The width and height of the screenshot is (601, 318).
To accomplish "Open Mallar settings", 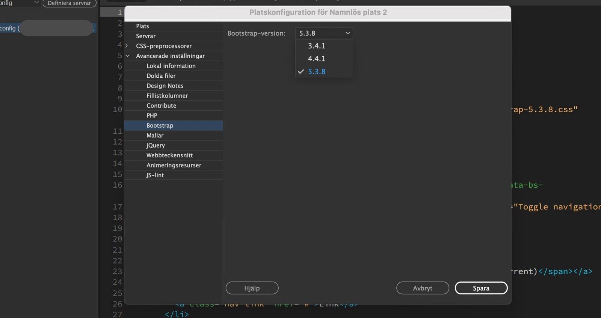I will (x=174, y=136).
